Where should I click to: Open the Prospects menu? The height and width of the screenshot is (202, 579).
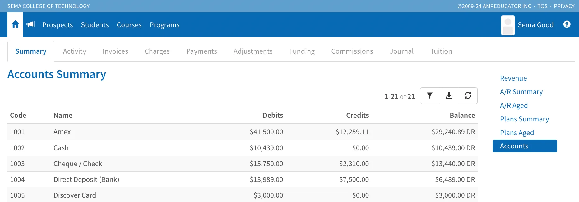coord(58,25)
